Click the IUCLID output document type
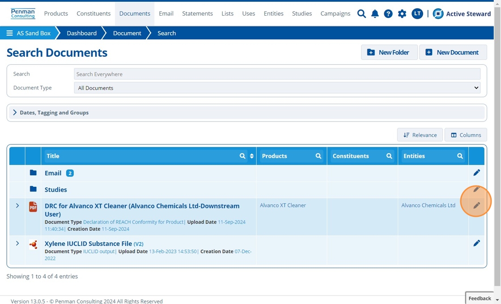Screen dimensions: 501x304 (x=99, y=251)
